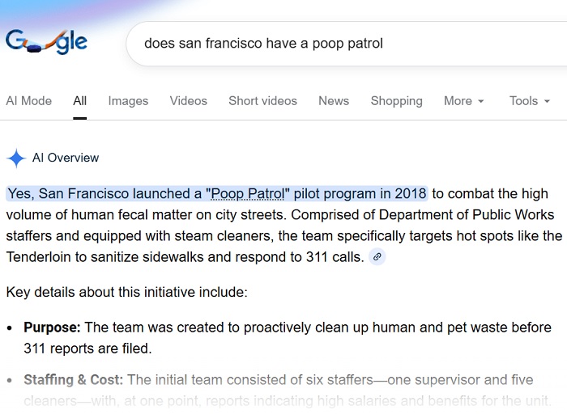The width and height of the screenshot is (567, 414).
Task: Click the dotted-underlined "Poop Patrol" term
Action: [248, 194]
